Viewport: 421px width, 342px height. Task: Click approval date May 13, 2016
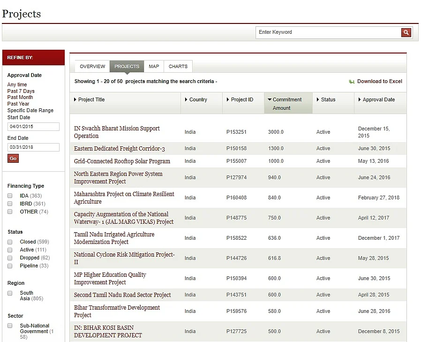coord(373,161)
